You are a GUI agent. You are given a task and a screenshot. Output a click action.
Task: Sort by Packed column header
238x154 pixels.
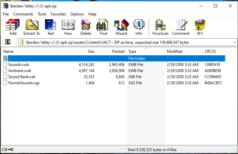pos(111,51)
